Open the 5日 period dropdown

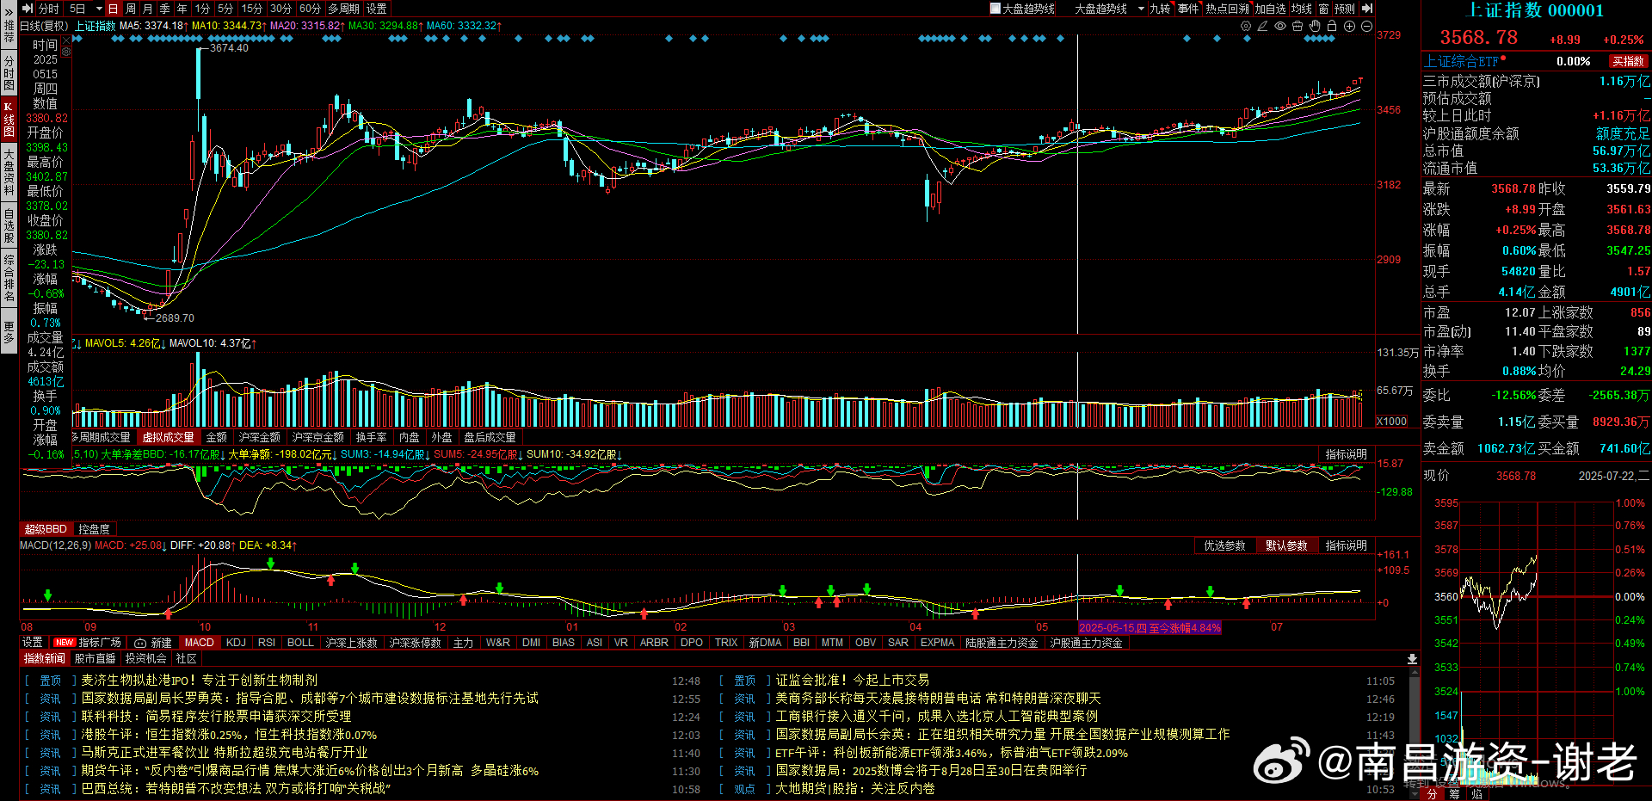tap(99, 9)
